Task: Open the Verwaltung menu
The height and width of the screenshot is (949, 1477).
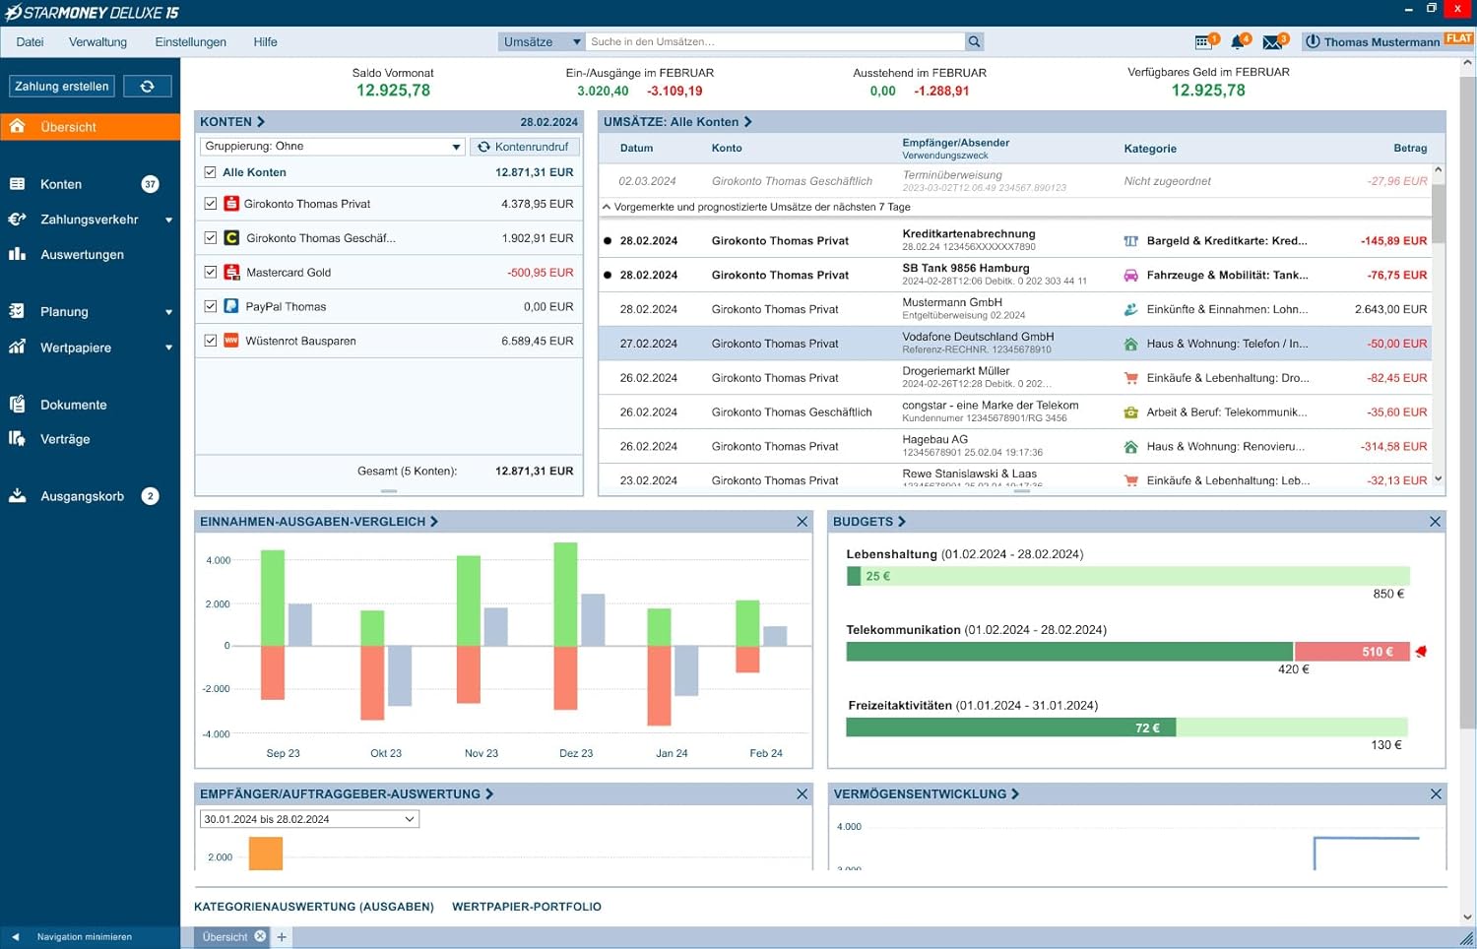Action: (97, 41)
